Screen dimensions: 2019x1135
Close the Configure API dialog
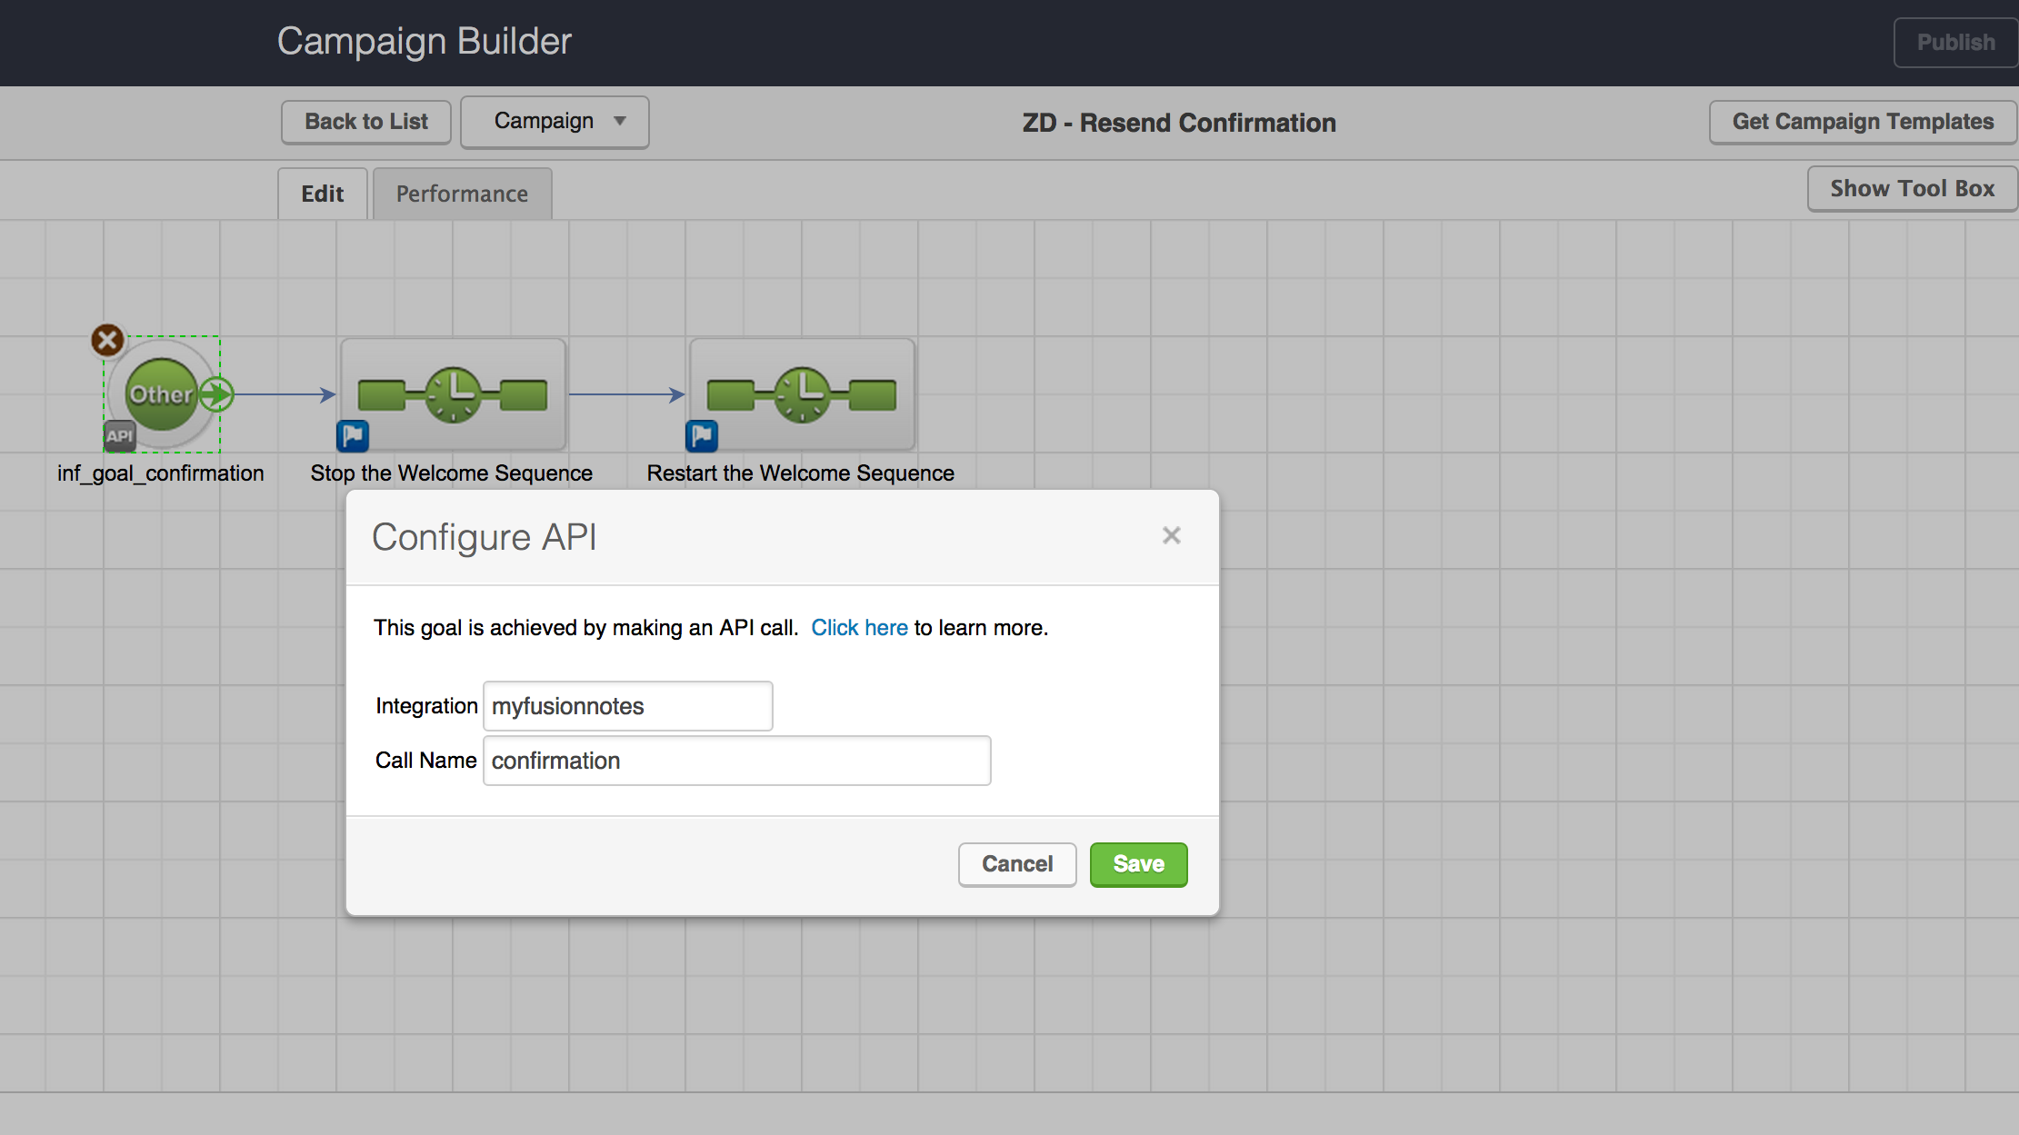1171,536
